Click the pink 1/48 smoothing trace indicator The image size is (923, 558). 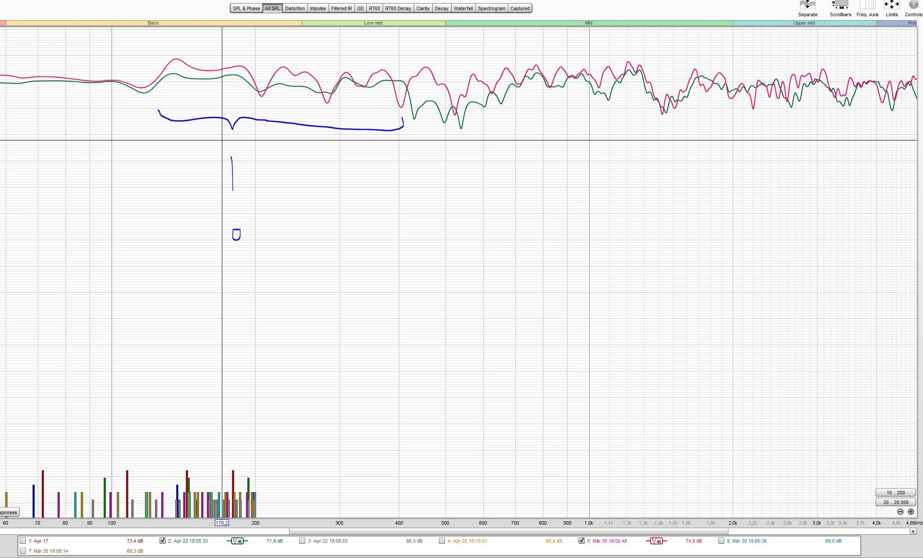point(656,541)
